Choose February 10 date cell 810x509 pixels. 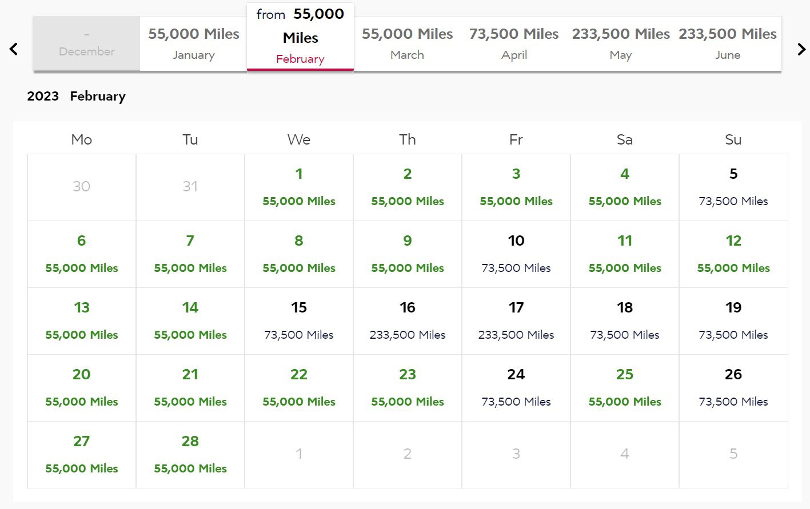click(516, 254)
